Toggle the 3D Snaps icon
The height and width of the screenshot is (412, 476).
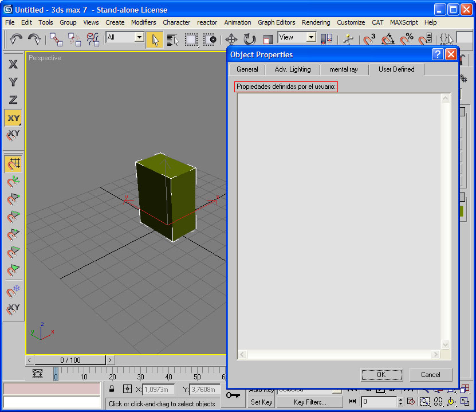tap(368, 40)
